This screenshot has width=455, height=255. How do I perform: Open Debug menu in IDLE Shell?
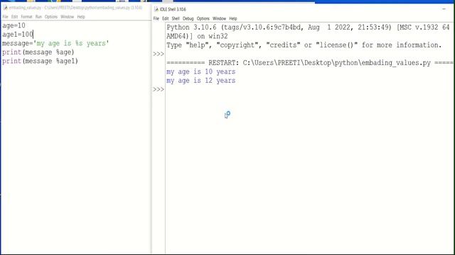(188, 18)
